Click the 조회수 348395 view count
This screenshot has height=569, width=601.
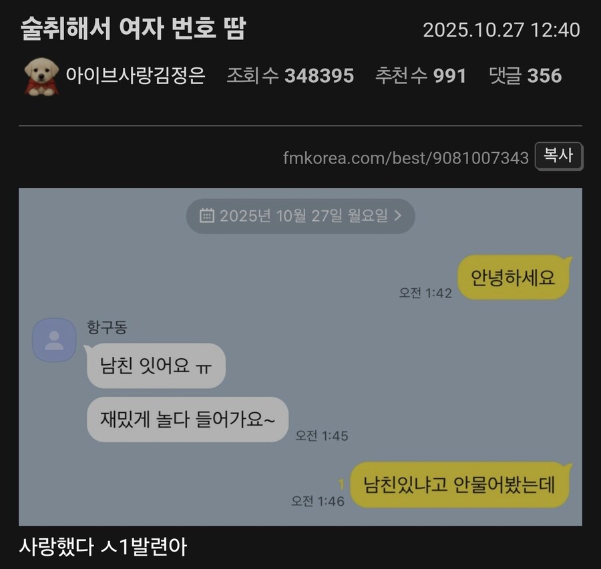click(290, 75)
